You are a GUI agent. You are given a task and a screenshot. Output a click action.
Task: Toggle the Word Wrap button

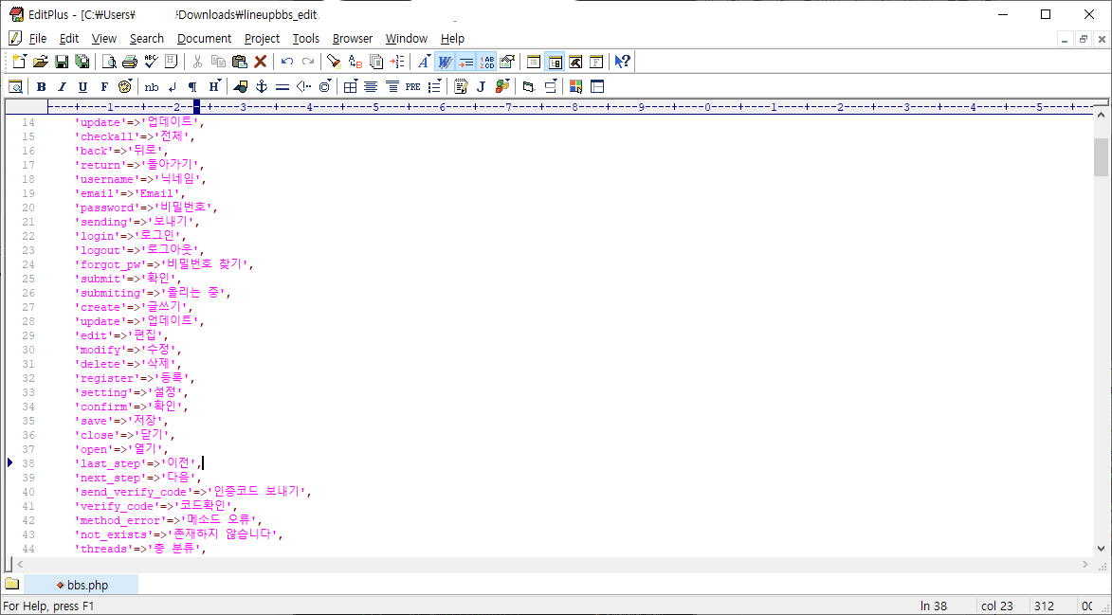(x=444, y=62)
